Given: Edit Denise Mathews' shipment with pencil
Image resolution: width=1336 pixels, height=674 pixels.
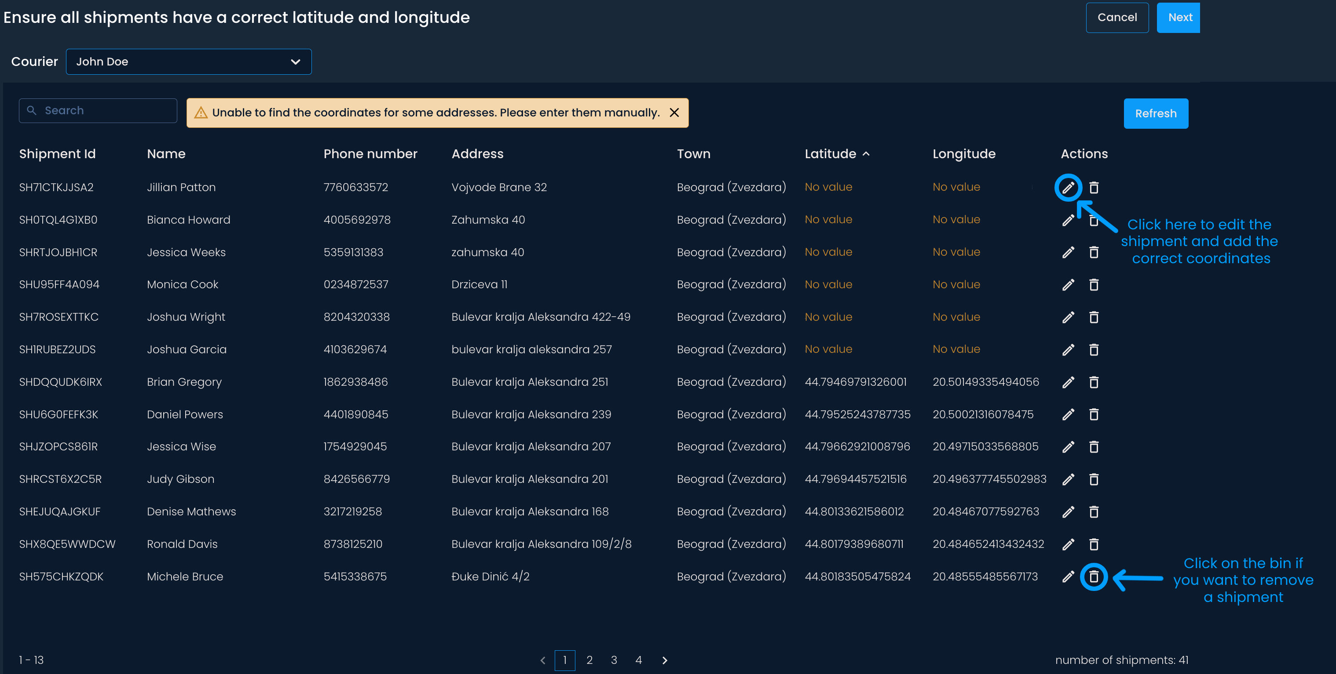Looking at the screenshot, I should point(1068,512).
